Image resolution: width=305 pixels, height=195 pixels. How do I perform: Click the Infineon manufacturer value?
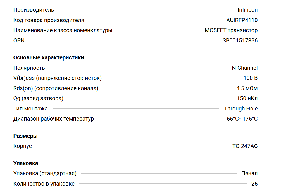coord(247,10)
